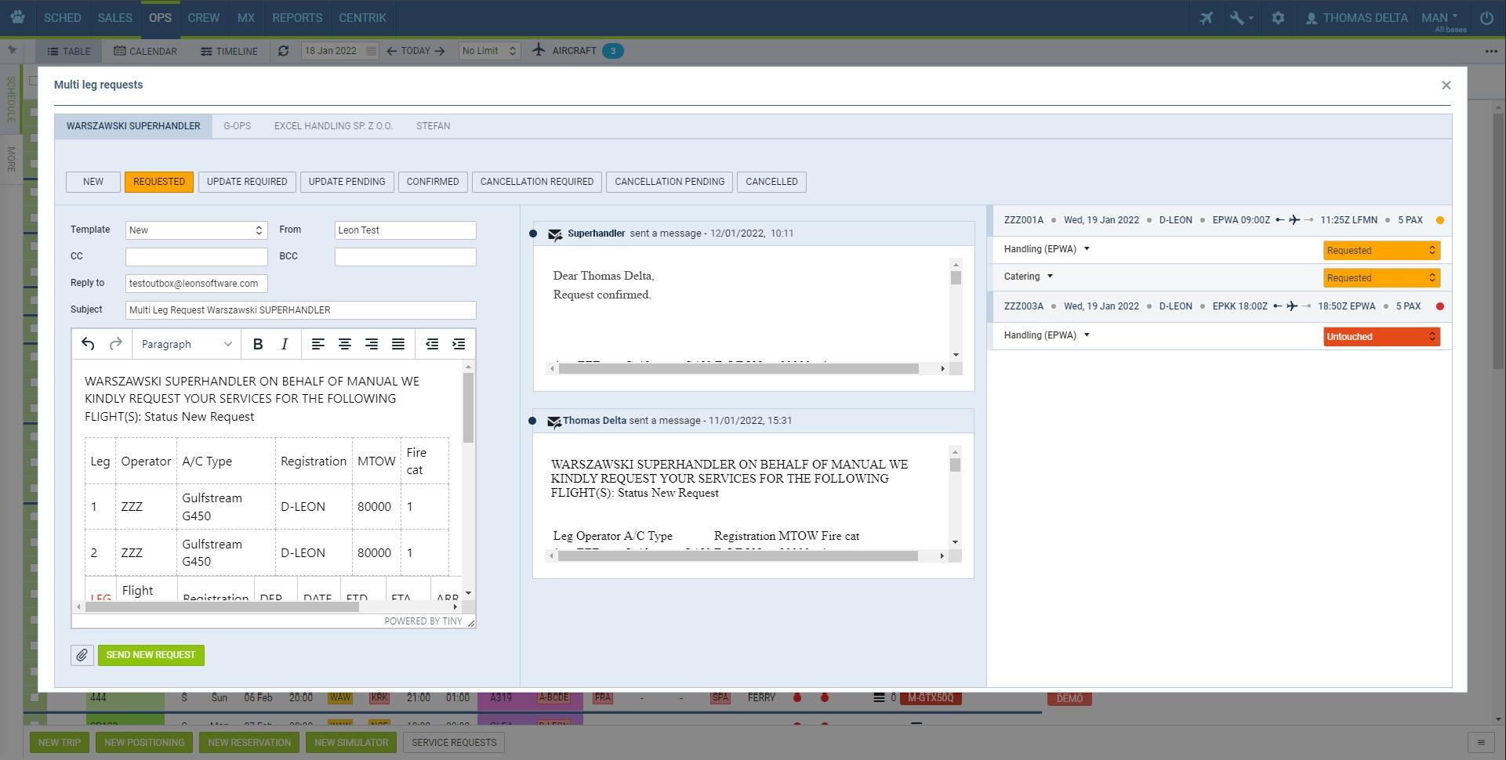Click the Subject input field
Image resolution: width=1506 pixels, height=760 pixels.
(x=300, y=310)
